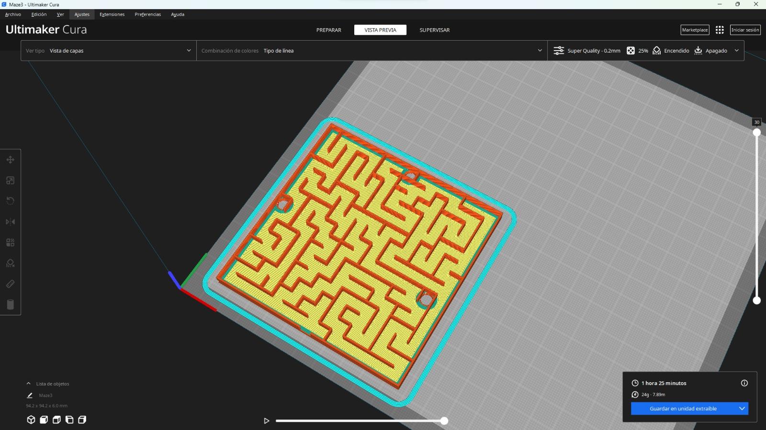The height and width of the screenshot is (430, 766).
Task: Click the layer number 30 field
Action: [756, 122]
